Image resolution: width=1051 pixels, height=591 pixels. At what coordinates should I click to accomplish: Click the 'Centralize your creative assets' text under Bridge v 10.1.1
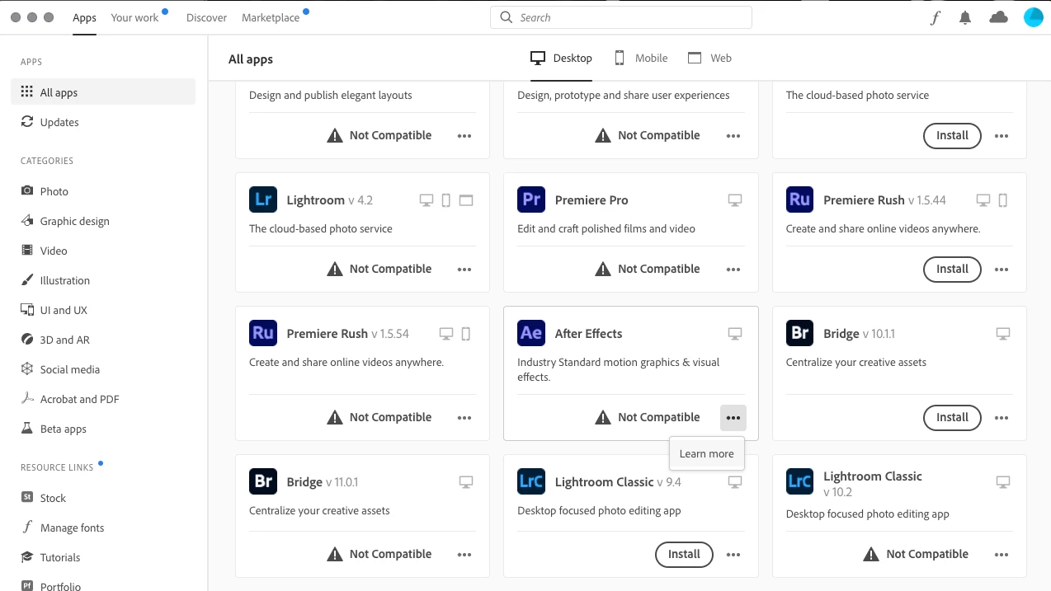(x=855, y=362)
